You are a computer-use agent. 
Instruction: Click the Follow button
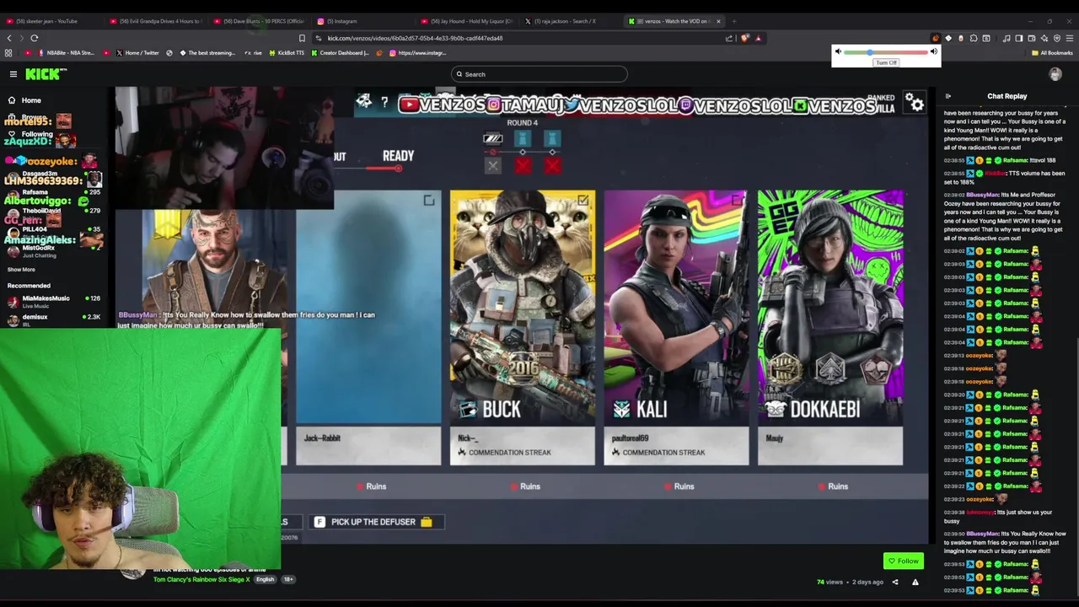coord(904,561)
